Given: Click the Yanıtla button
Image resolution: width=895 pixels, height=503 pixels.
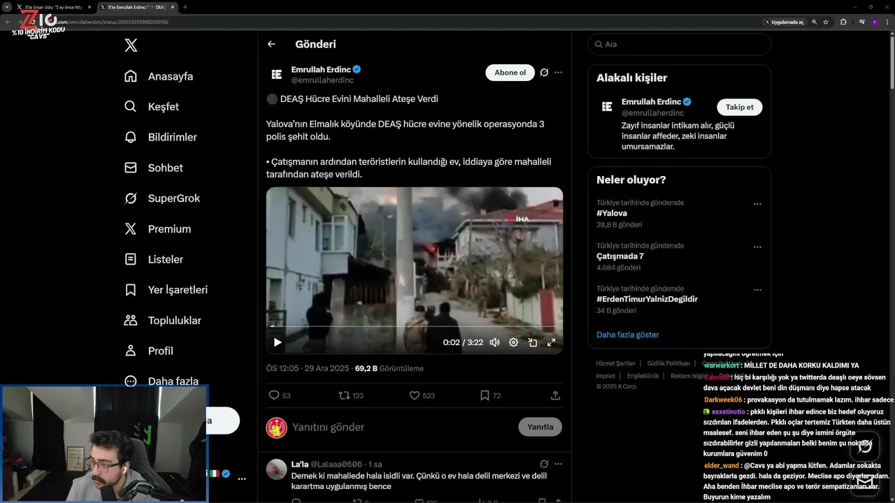Looking at the screenshot, I should tap(540, 427).
